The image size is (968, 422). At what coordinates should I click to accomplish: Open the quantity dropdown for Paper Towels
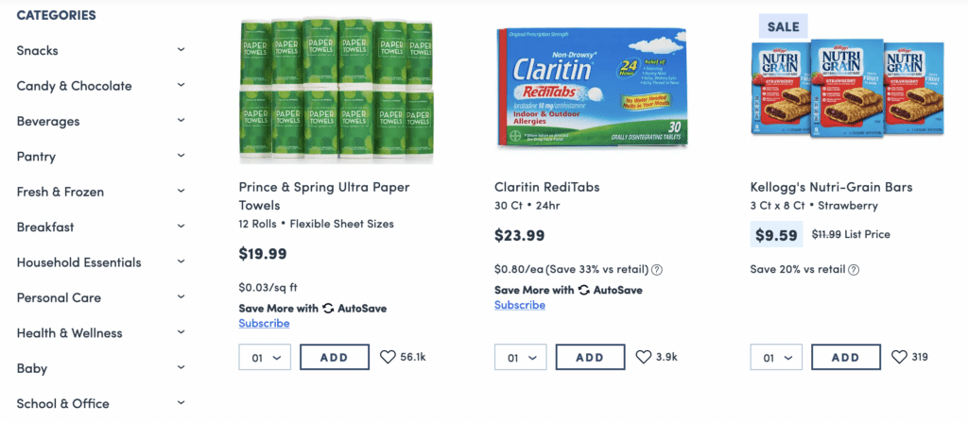point(265,358)
